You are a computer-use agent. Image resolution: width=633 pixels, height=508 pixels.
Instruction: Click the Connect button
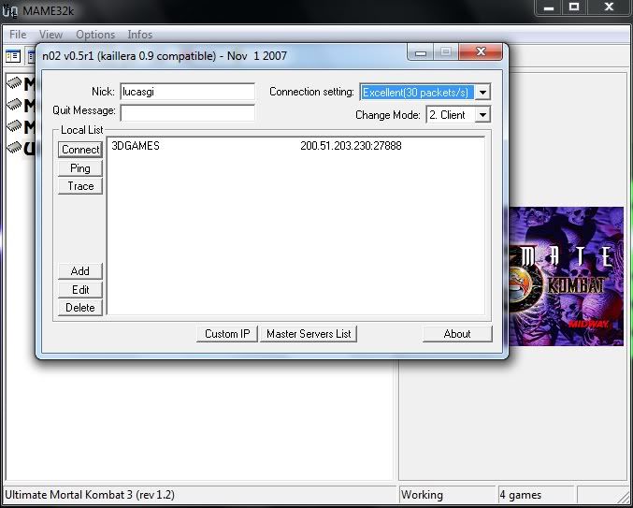[80, 150]
